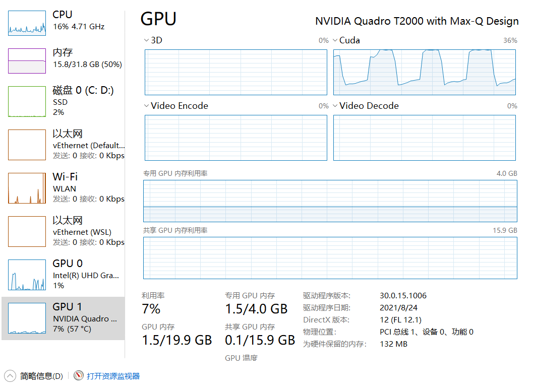Open the 打开资源监视器 link
This screenshot has height=391, width=533.
tap(113, 376)
